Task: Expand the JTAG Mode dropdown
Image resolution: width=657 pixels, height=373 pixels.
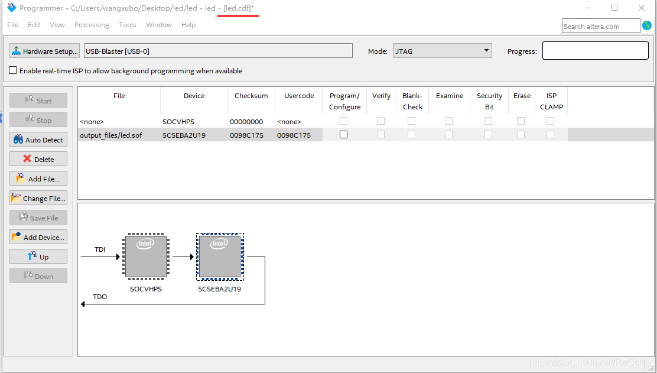Action: (442, 51)
